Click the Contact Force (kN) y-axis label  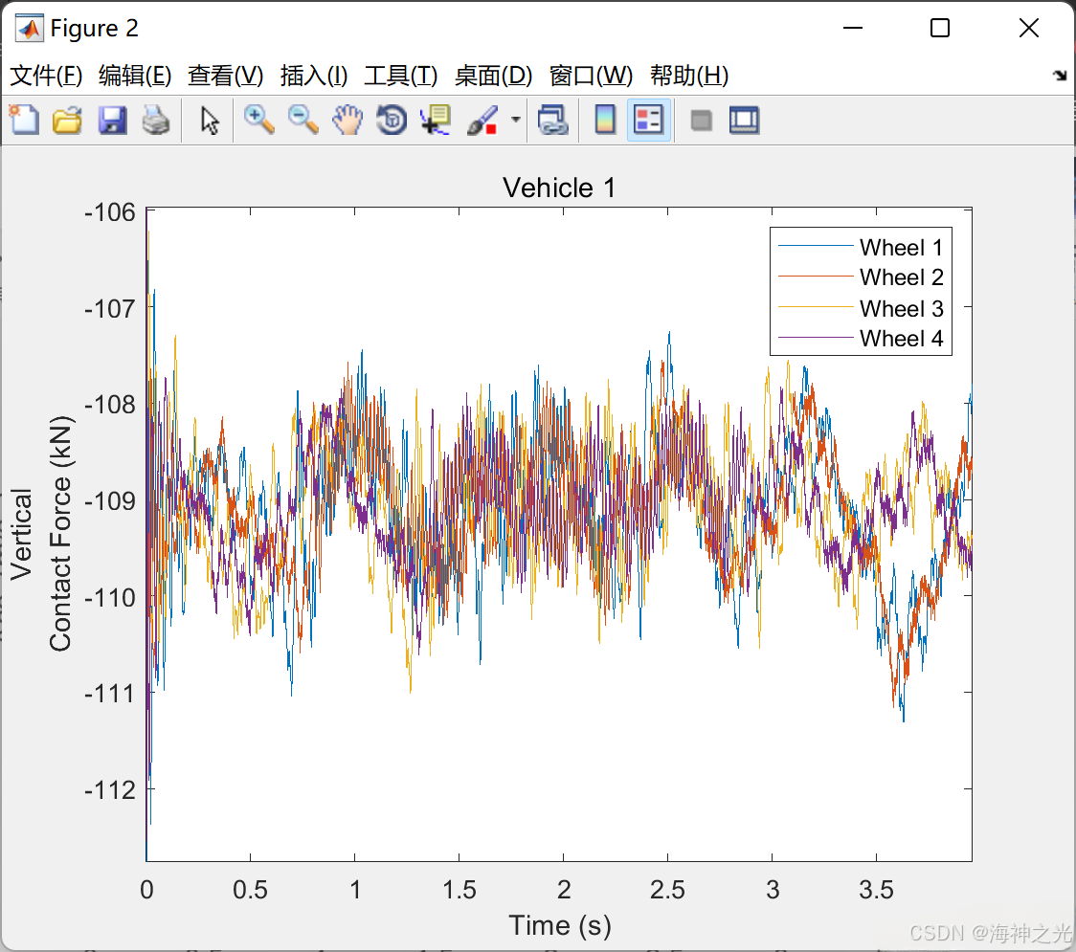60,534
